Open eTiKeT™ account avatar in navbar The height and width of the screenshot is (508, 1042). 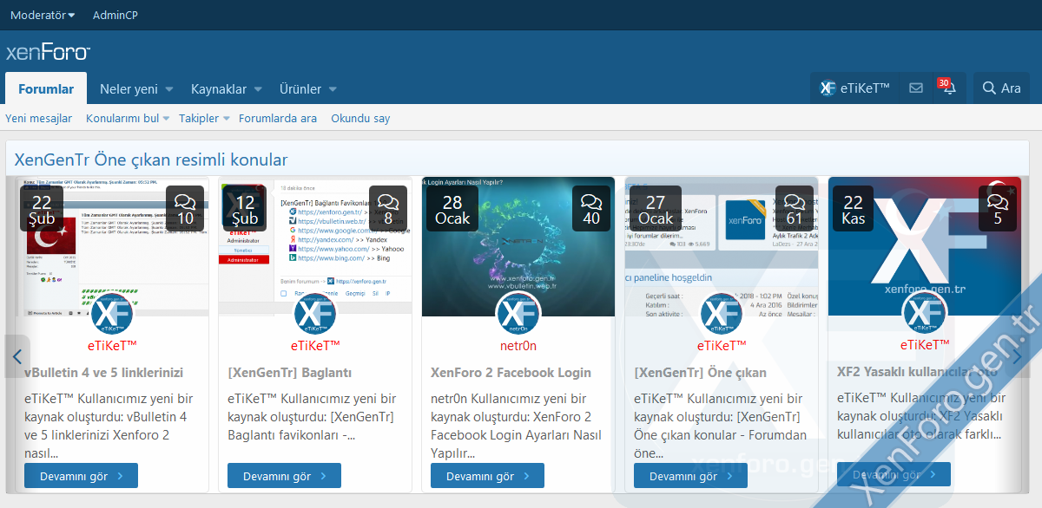828,88
